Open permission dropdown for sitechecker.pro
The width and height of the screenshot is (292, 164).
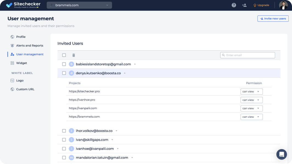tap(252, 92)
